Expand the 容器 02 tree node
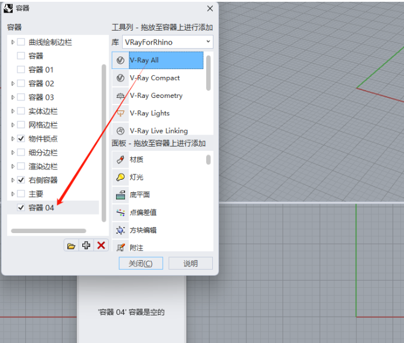Image resolution: width=404 pixels, height=343 pixels. [13, 83]
